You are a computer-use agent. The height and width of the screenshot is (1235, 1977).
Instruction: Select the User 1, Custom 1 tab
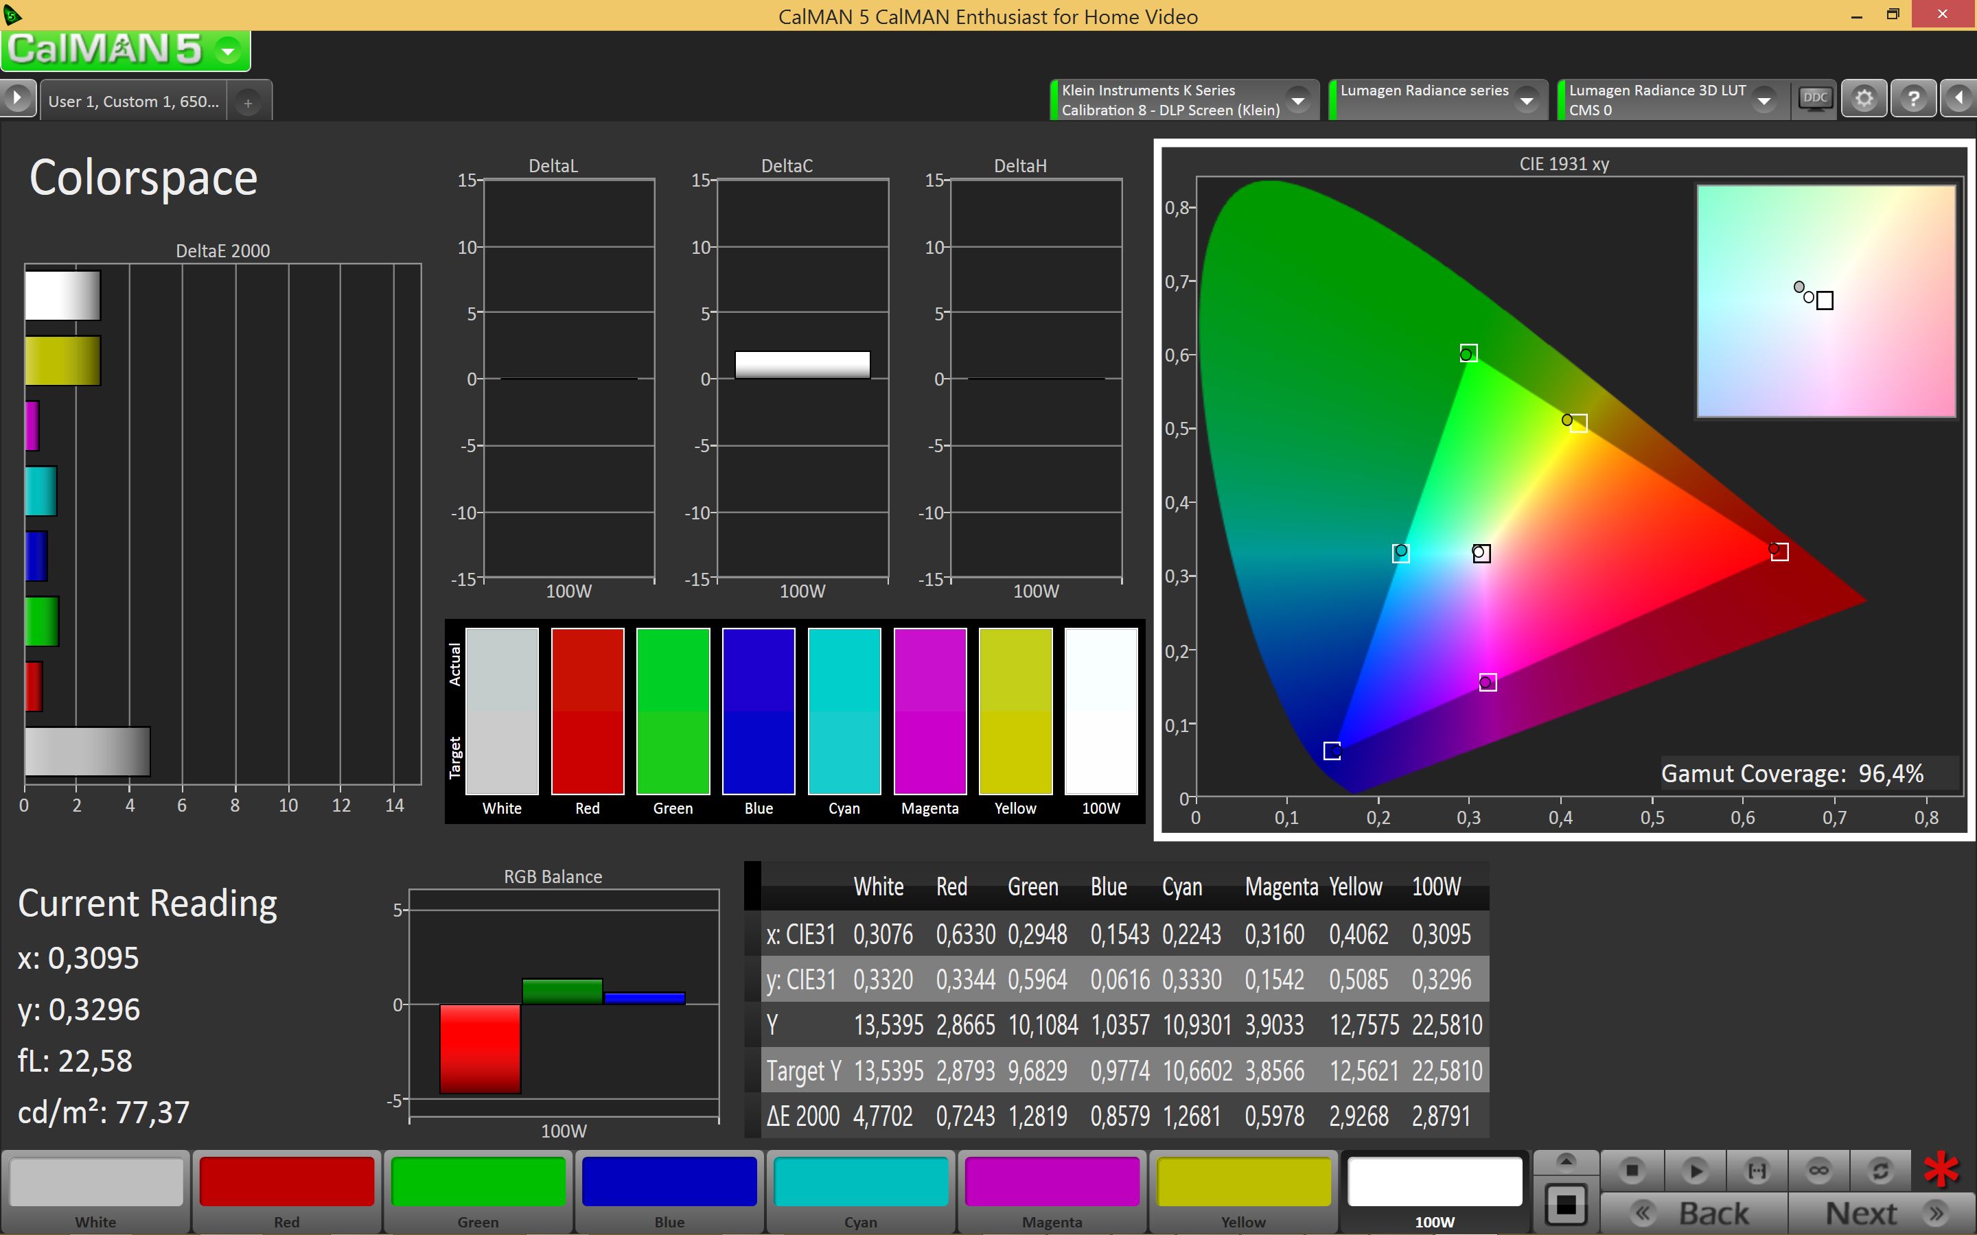(x=133, y=102)
